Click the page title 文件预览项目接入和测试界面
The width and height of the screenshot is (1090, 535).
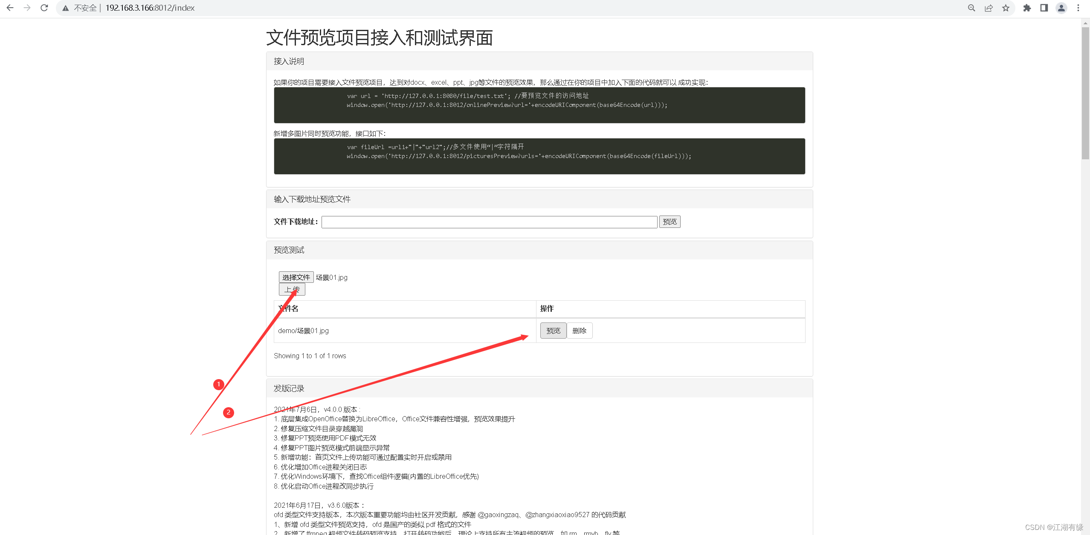[x=380, y=37]
